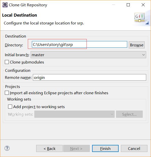Maximize the Clone Git Repository dialog

(x=128, y=5)
